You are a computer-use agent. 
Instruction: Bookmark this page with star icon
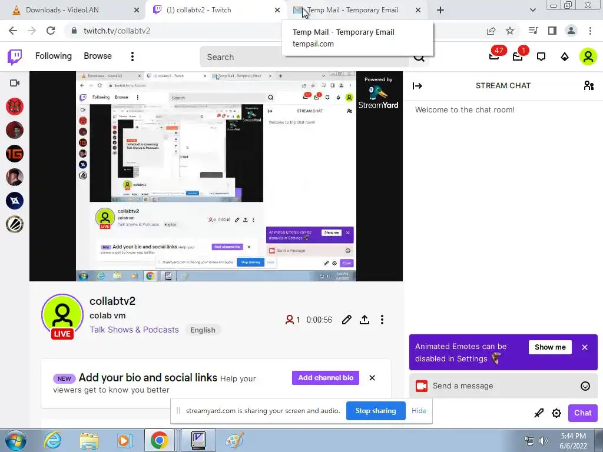point(510,31)
